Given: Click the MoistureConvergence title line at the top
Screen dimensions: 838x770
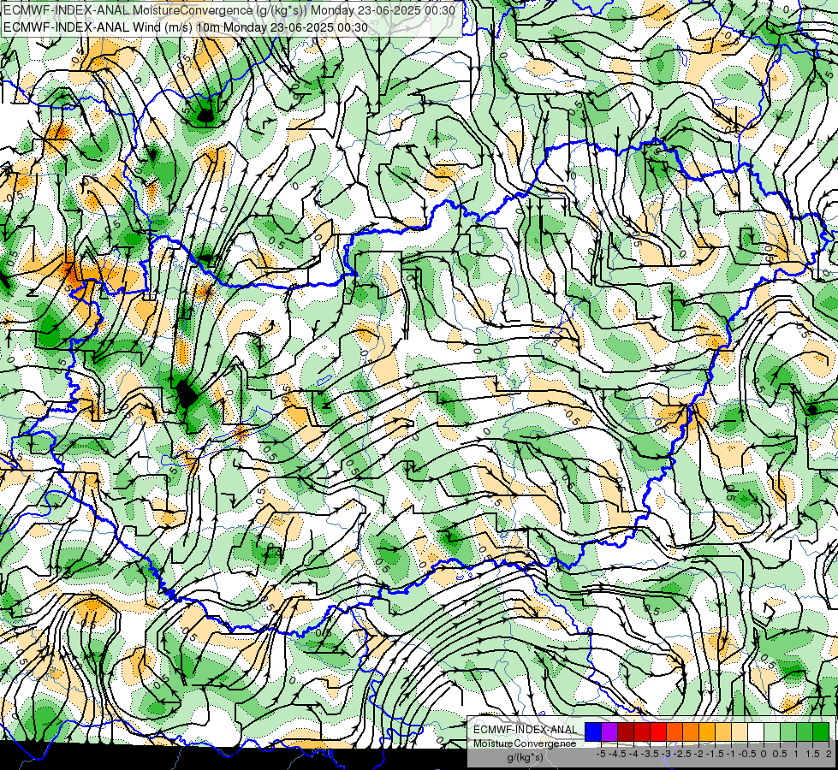Looking at the screenshot, I should click(229, 10).
